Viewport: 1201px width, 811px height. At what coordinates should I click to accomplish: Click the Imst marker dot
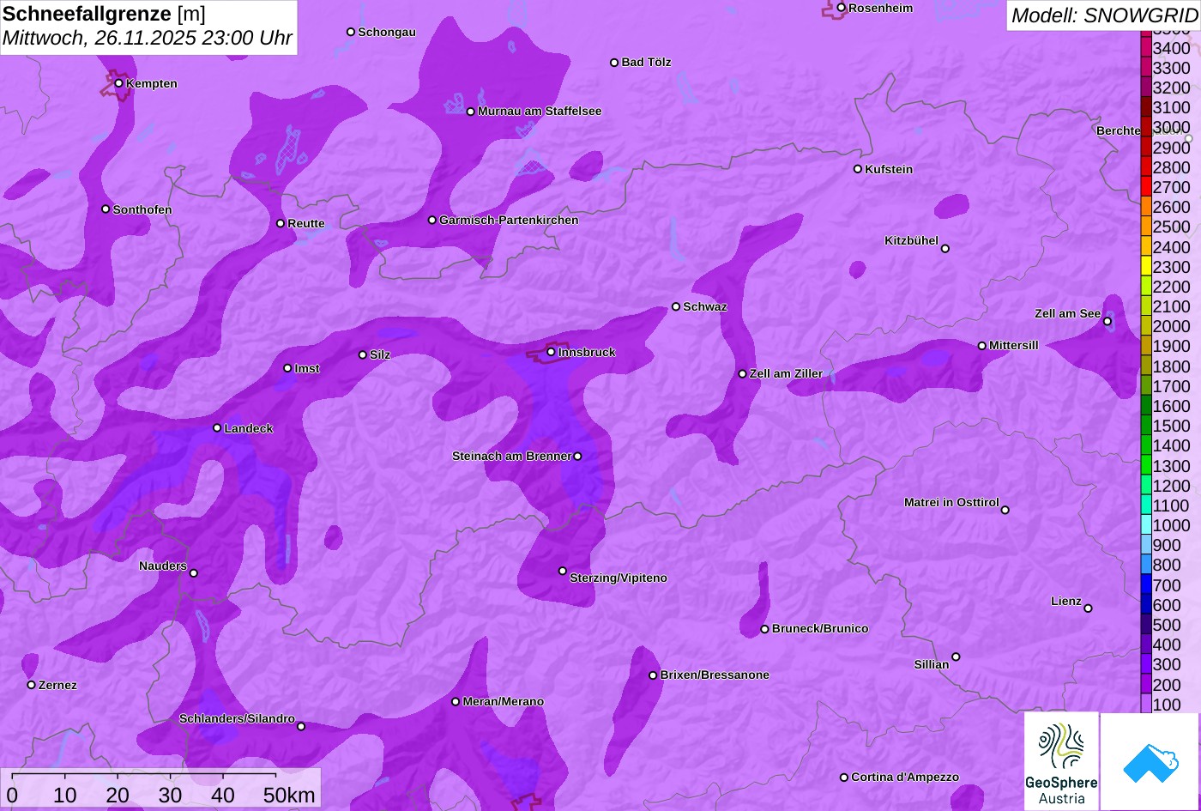287,368
